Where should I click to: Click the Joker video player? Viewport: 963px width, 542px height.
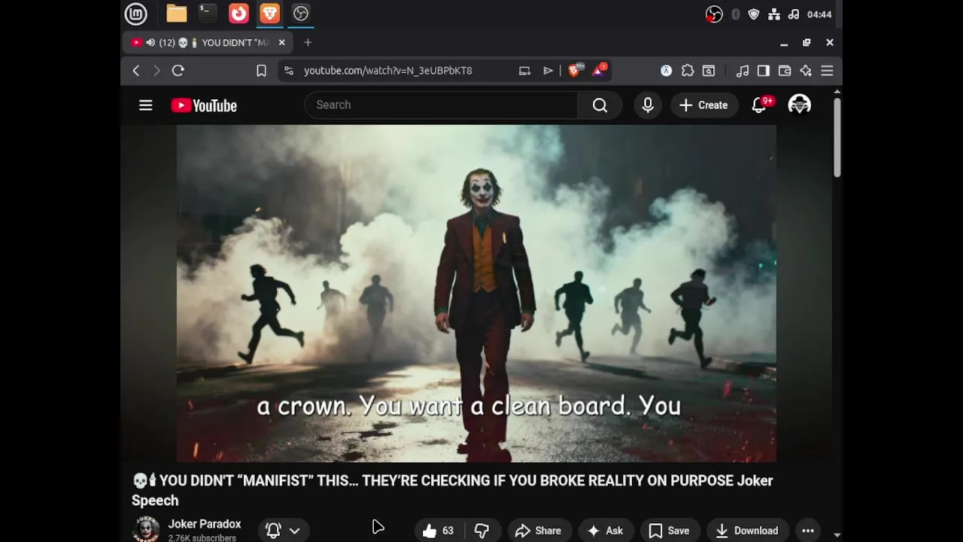point(476,294)
